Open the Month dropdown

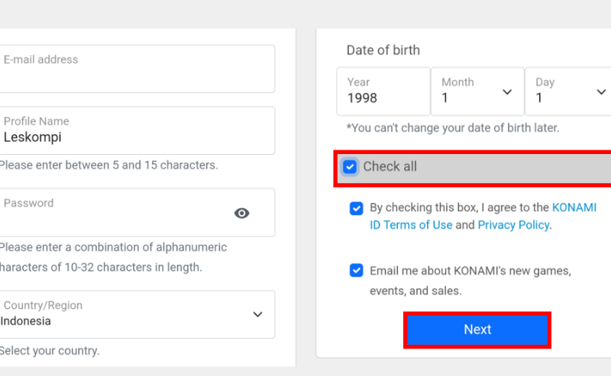tap(477, 92)
